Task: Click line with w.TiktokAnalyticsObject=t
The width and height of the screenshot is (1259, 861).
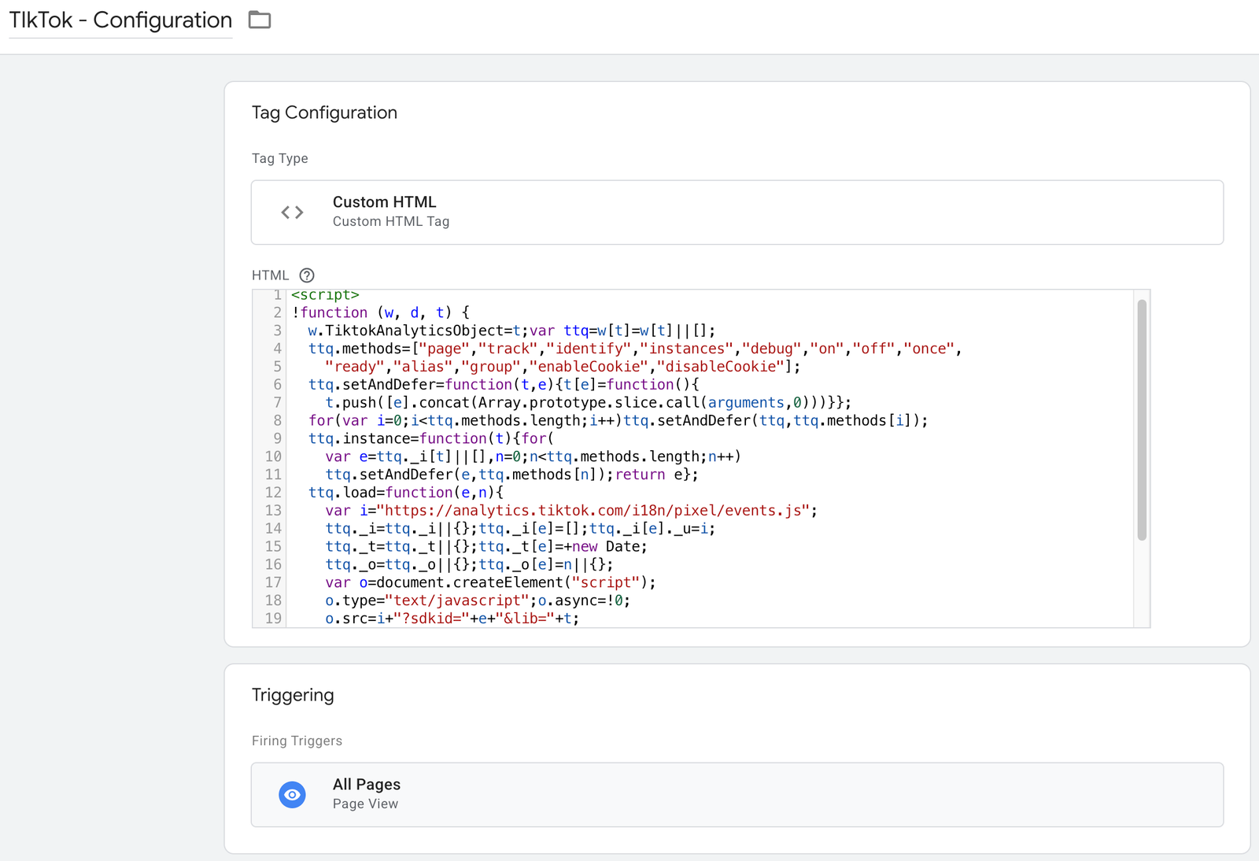Action: point(511,331)
